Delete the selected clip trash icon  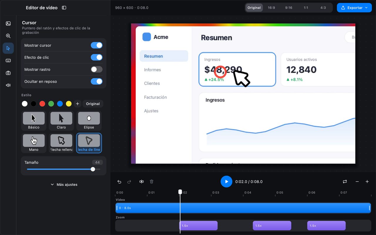click(152, 182)
